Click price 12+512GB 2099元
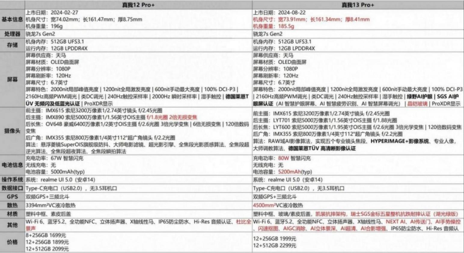Image resolution: width=464 pixels, height=253 pixels. [47, 249]
